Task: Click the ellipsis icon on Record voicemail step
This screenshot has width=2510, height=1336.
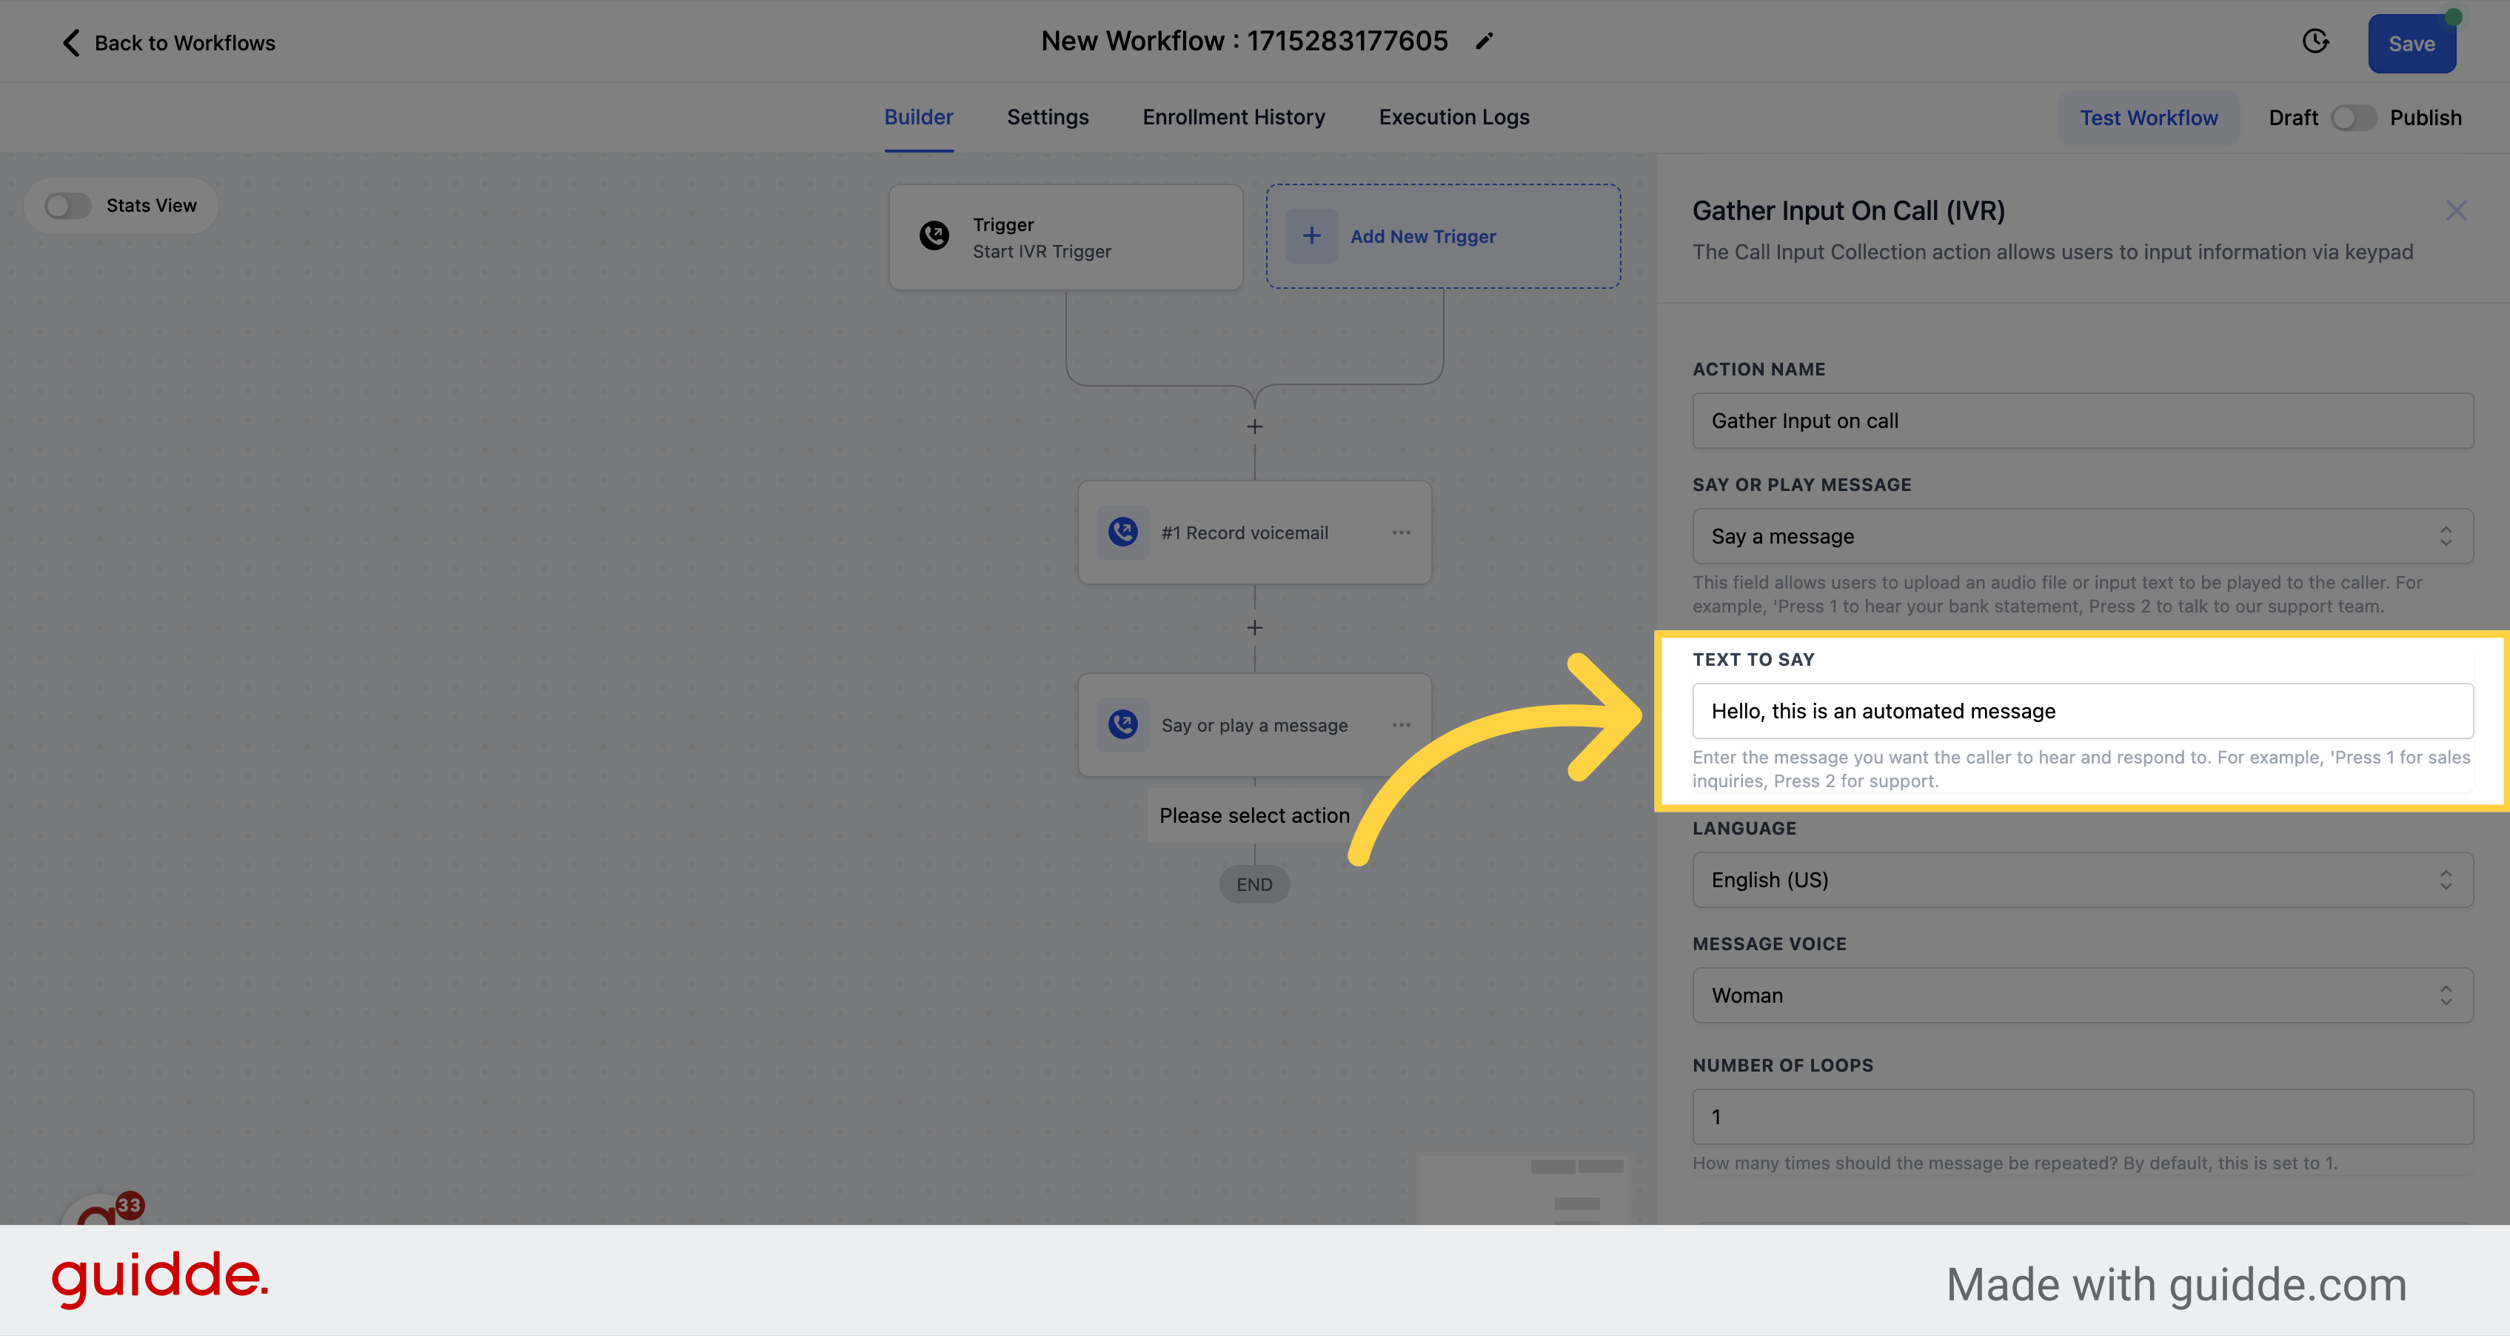Action: [1401, 532]
